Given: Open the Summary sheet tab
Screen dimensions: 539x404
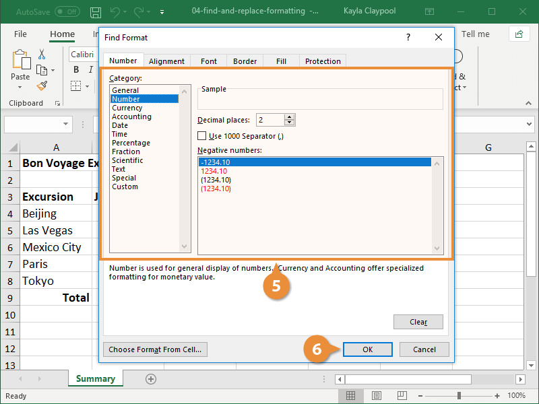Looking at the screenshot, I should click(x=95, y=378).
